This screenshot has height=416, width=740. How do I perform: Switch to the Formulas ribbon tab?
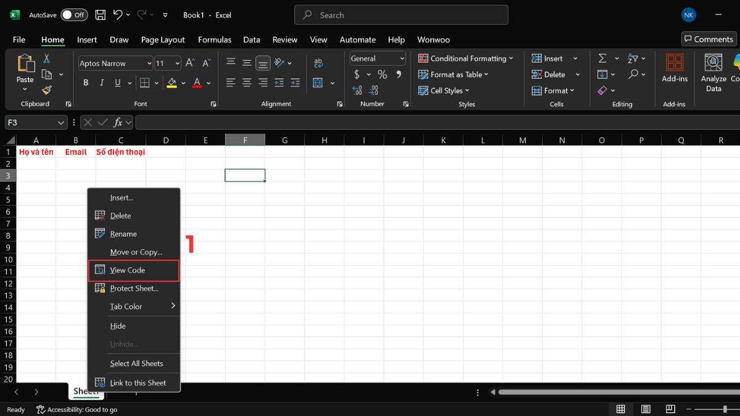[215, 39]
